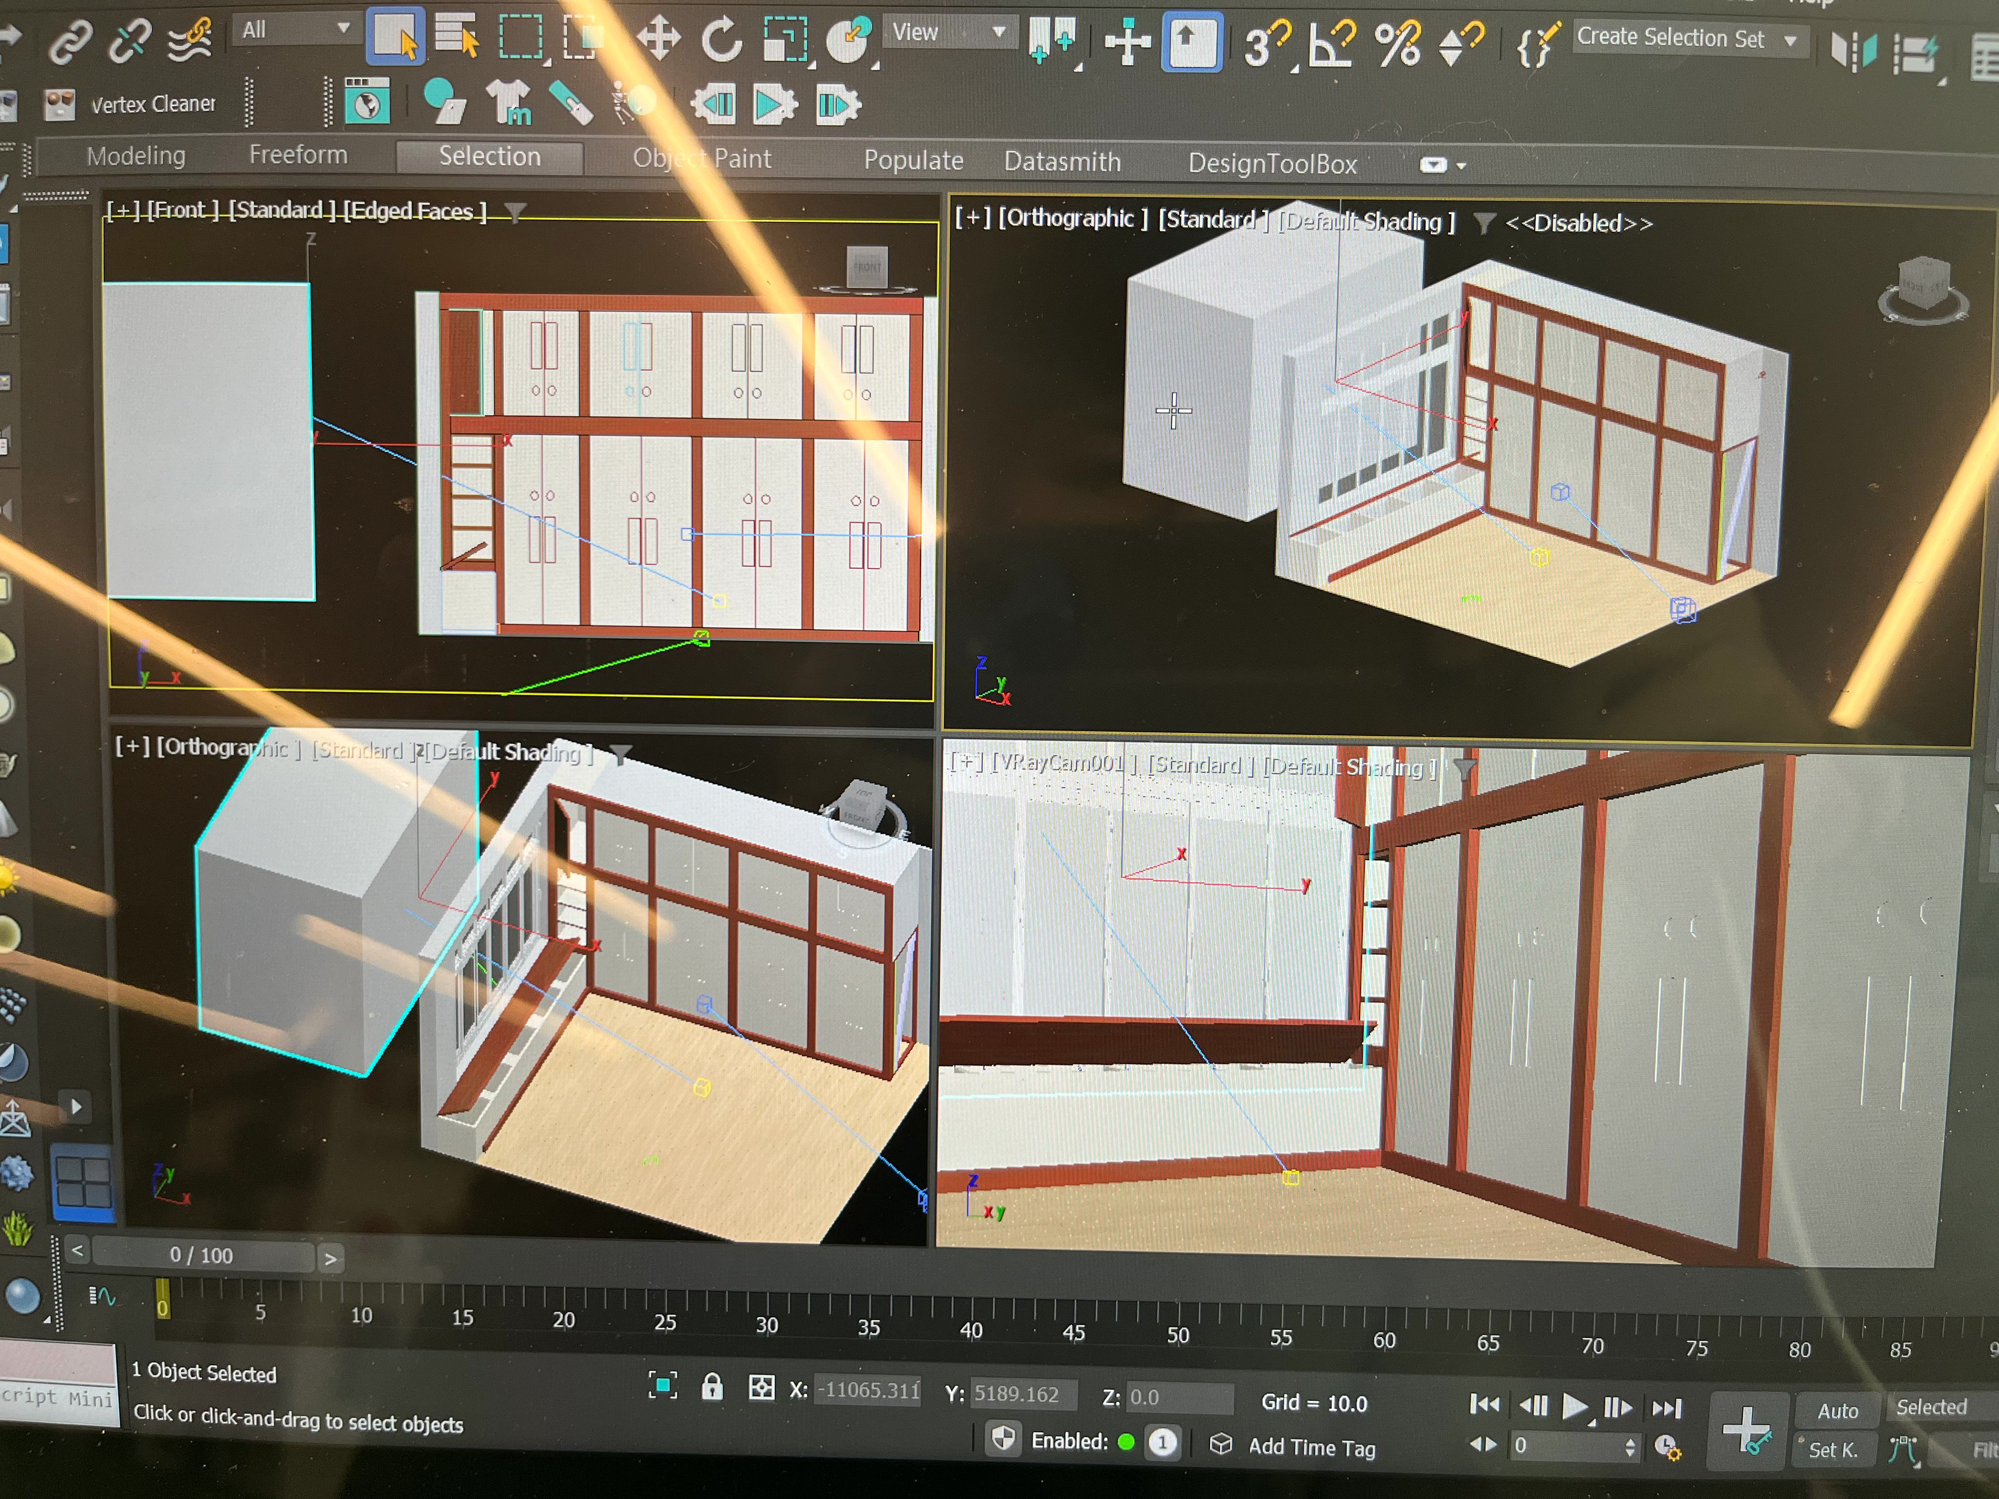Click the previous-step arrow icon in second toolbar

(715, 105)
